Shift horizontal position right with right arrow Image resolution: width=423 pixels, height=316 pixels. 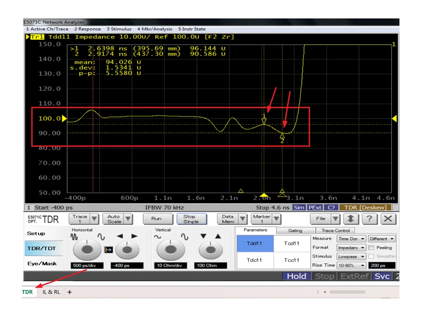tap(134, 236)
